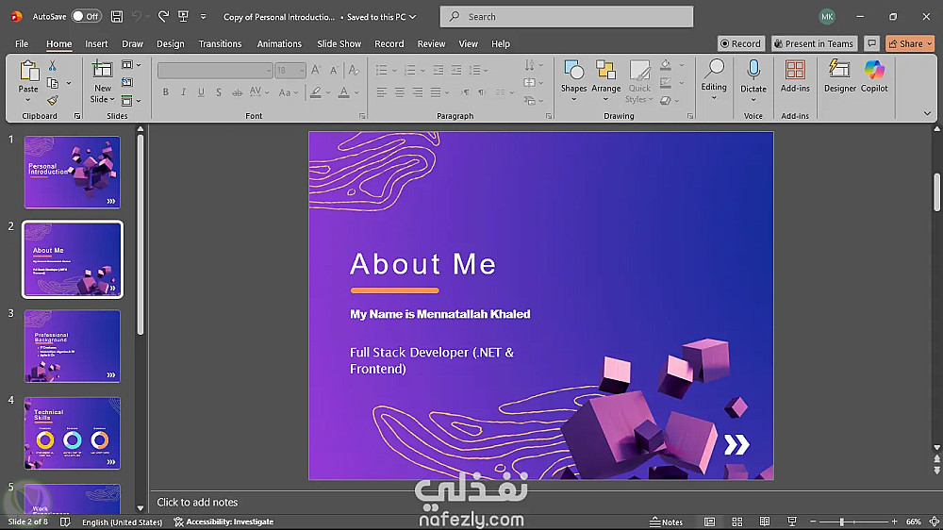The height and width of the screenshot is (530, 943).
Task: Click the zoom slider handle
Action: click(x=841, y=522)
